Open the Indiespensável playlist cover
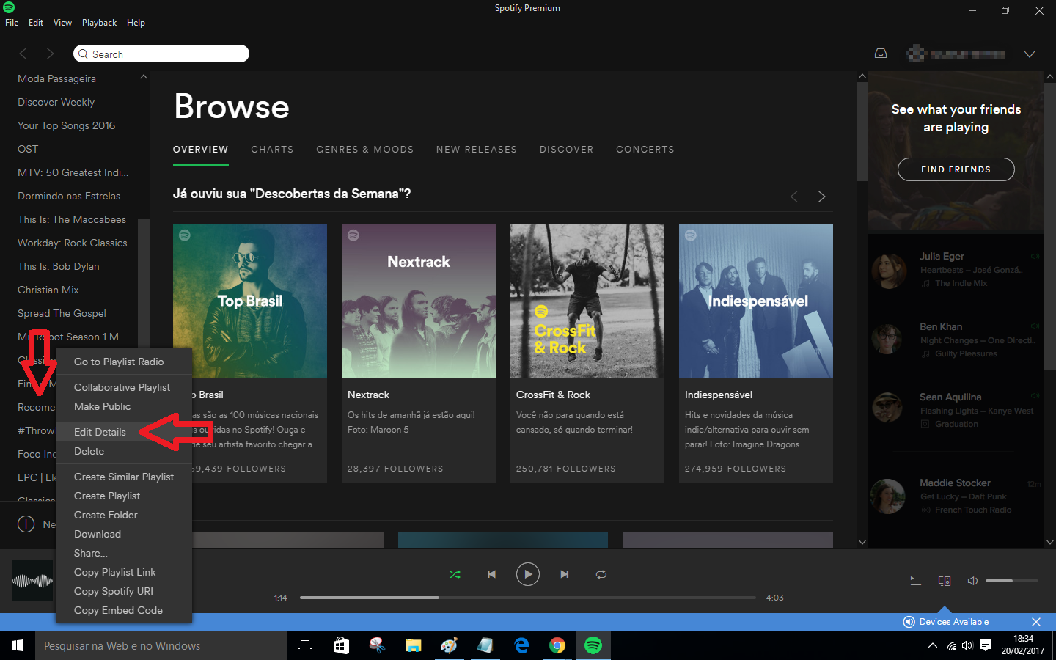Screen dimensions: 1056x660 coord(756,301)
